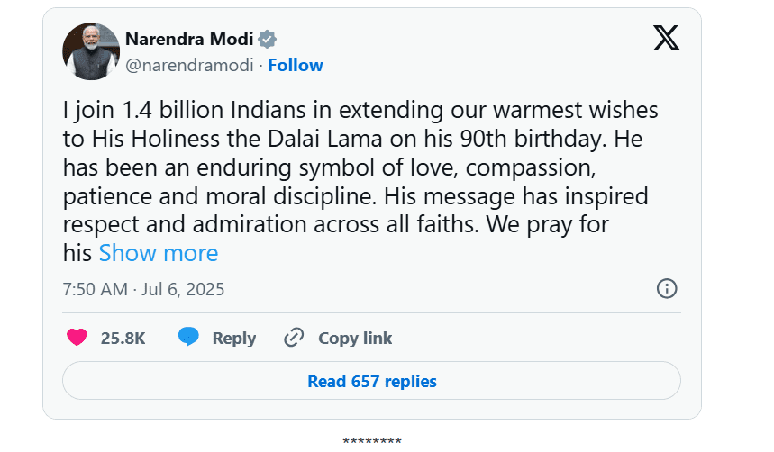Screen dimensions: 774x452
Task: Open the tweet info circle icon
Action: coord(667,289)
